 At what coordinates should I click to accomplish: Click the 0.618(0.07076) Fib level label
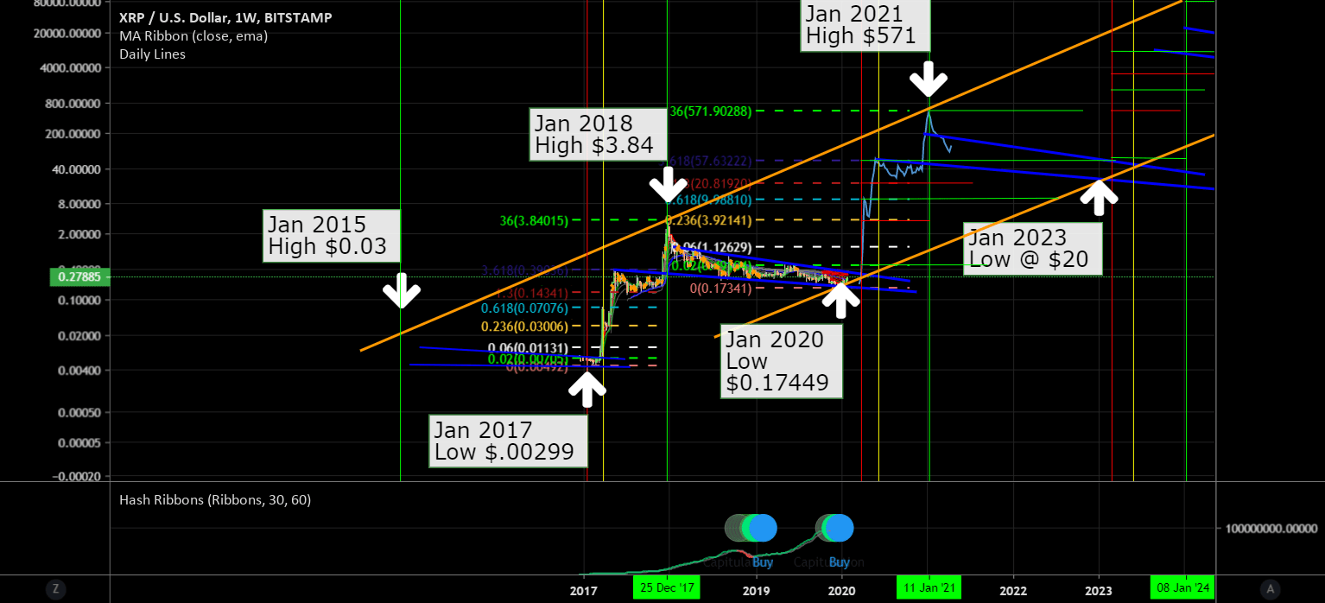pyautogui.click(x=525, y=308)
